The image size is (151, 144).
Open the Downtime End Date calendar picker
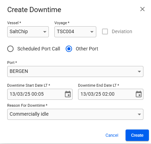pos(139,94)
